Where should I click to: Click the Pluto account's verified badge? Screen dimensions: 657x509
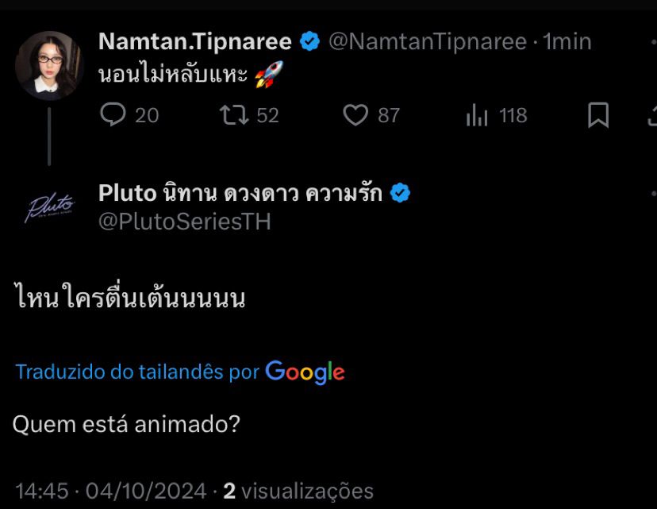pos(401,193)
